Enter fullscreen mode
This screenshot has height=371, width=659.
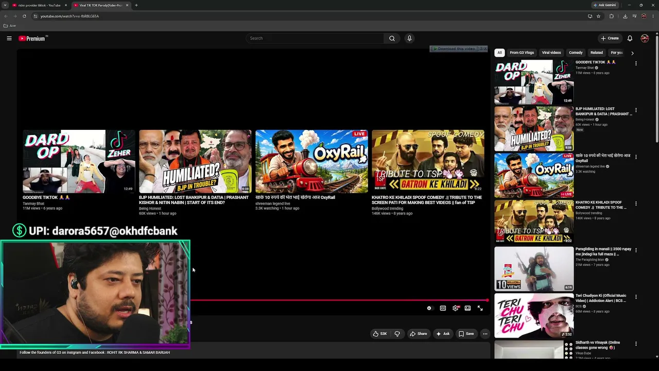pyautogui.click(x=480, y=308)
